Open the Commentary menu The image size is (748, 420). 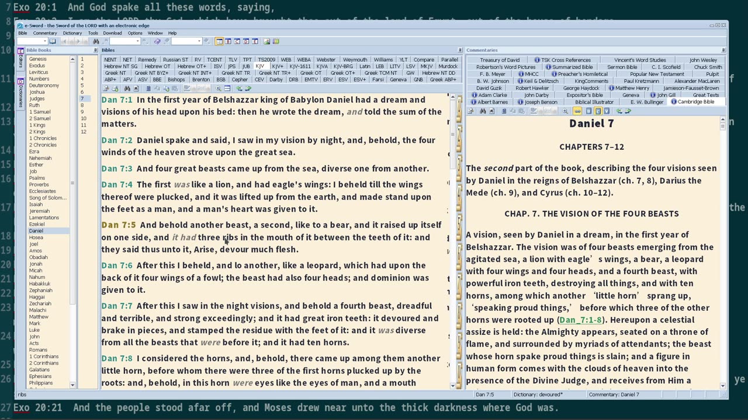point(45,33)
